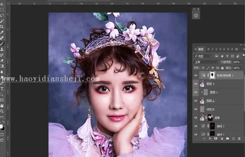This screenshot has height=157, width=245.
Task: Change screen mode from the toolbar
Action: click(2, 140)
